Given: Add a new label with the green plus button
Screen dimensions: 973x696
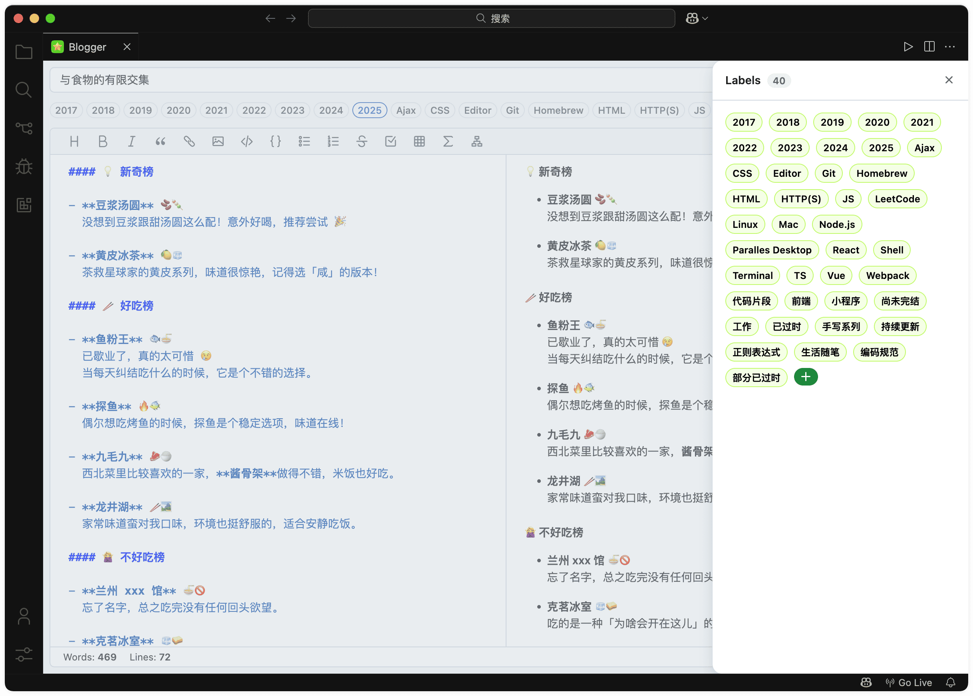Looking at the screenshot, I should (805, 377).
